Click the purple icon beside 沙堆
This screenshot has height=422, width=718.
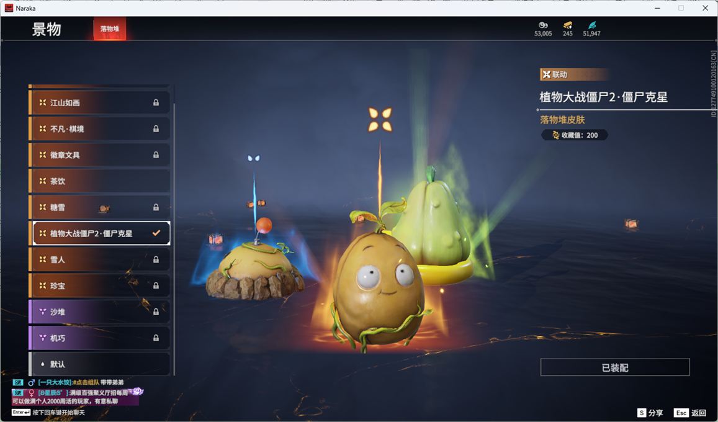42,312
